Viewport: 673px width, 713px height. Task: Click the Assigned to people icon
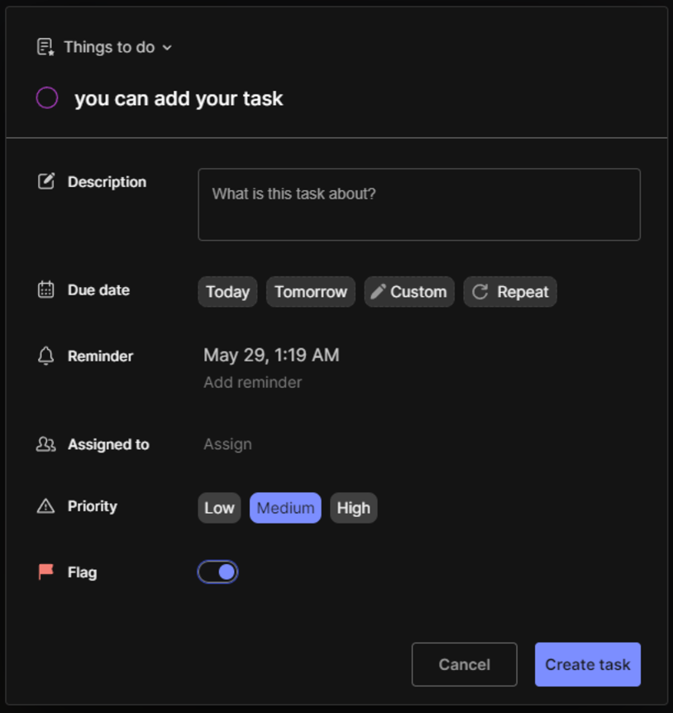coord(46,444)
